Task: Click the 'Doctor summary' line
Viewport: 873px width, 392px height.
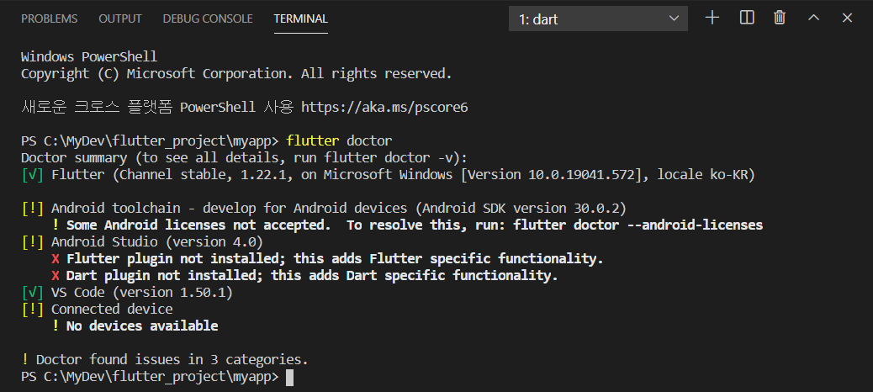Action: coord(245,157)
